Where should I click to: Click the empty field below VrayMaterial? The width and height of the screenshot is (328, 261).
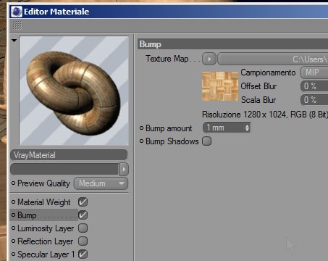click(64, 169)
